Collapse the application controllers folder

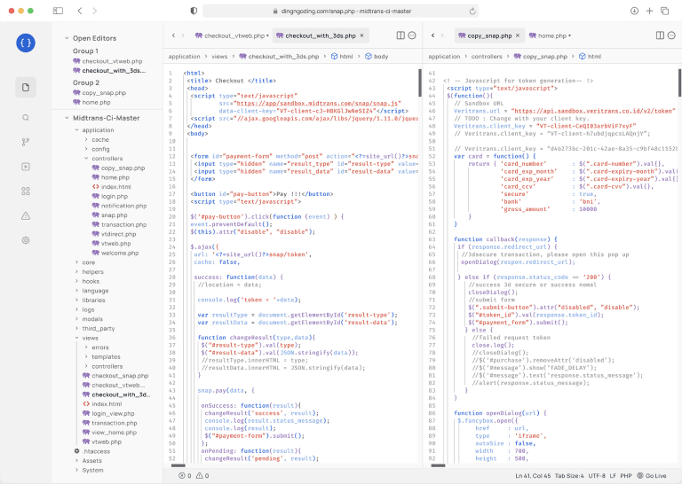tap(86, 159)
